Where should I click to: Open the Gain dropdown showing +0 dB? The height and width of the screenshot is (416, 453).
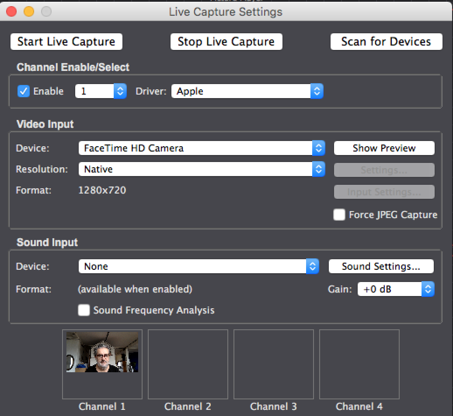point(396,289)
